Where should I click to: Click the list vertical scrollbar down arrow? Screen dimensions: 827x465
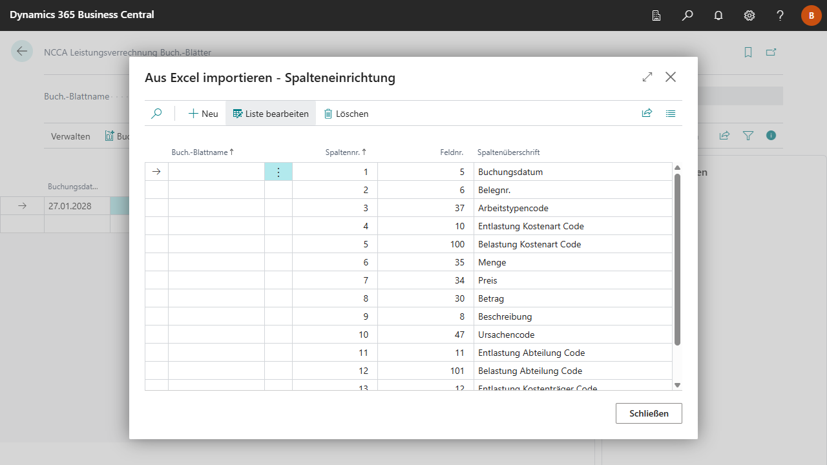click(x=677, y=385)
